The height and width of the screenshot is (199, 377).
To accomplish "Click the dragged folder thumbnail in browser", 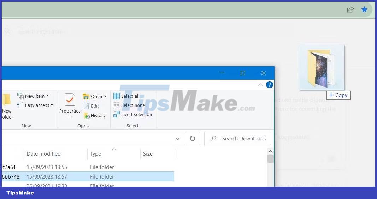I will coord(322,68).
